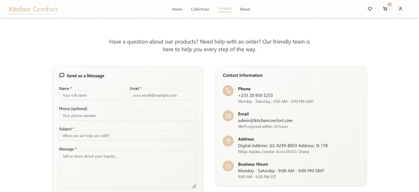Click the business hours clock icon
The image size is (419, 192).
click(228, 166)
